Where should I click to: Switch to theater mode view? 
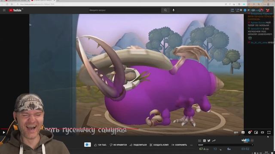click(263, 133)
